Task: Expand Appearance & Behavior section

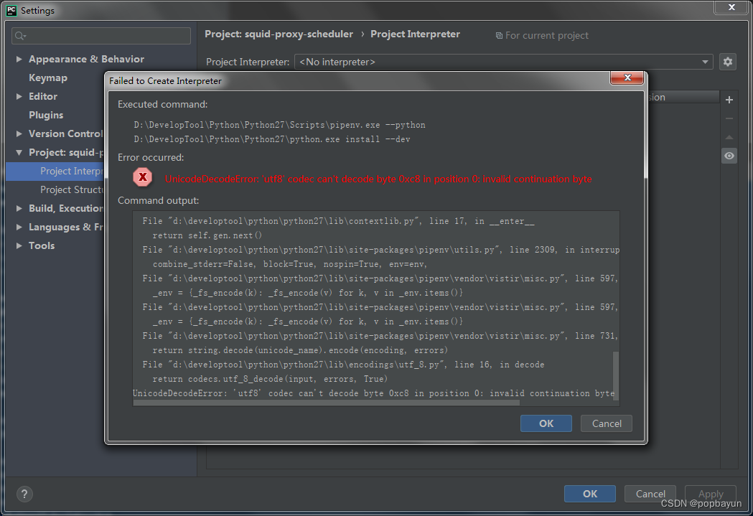Action: pos(19,59)
